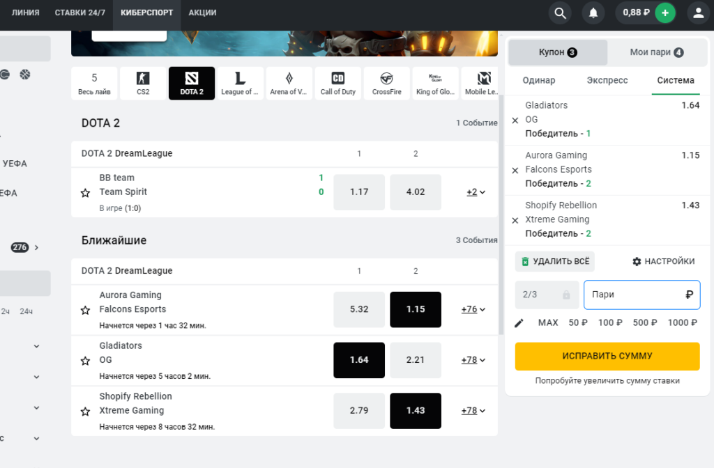Viewport: 714px width, 468px height.
Task: Select the 24ч time filter
Action: pyautogui.click(x=26, y=311)
